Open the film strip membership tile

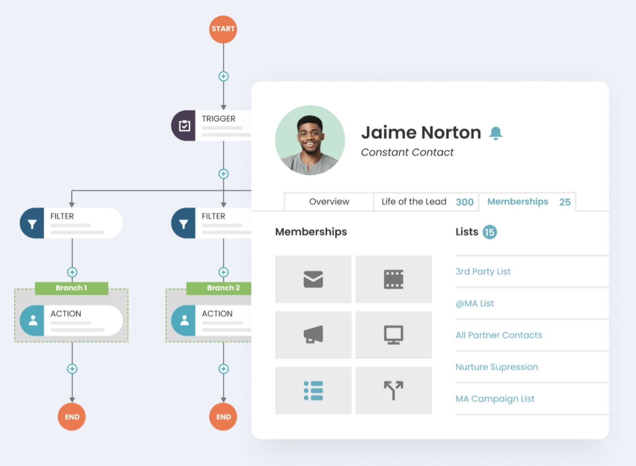pyautogui.click(x=394, y=279)
